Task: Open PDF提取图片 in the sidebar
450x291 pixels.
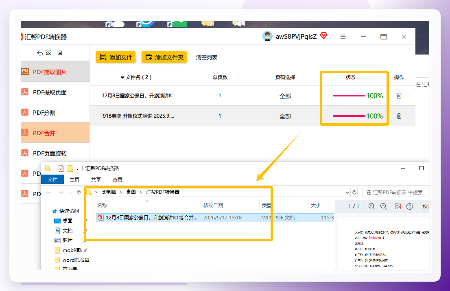Action: (55, 72)
